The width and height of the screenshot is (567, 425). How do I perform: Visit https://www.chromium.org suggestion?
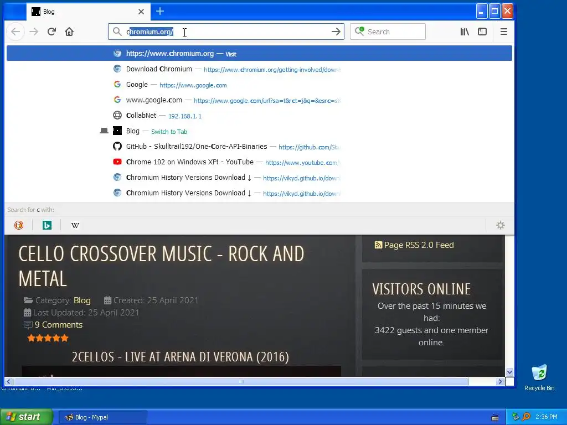(x=259, y=54)
